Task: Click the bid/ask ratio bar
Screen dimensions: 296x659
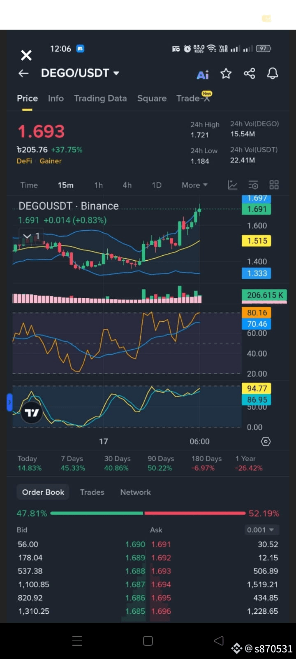Action: [x=148, y=513]
